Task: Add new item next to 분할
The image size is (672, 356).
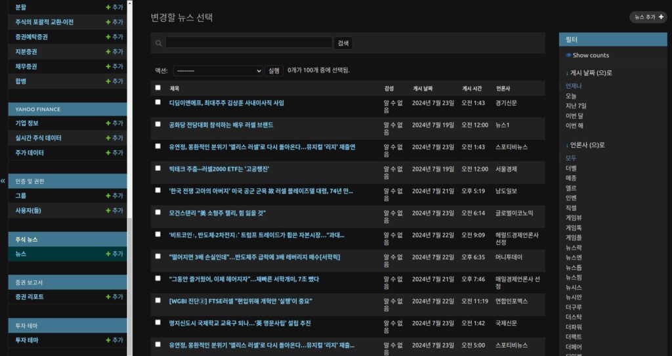Action: pos(114,7)
